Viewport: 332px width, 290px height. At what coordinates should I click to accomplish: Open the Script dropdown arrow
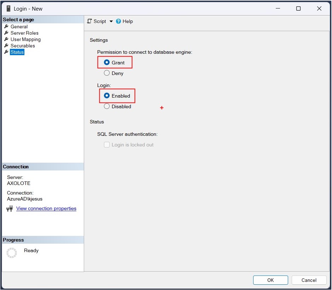(x=111, y=21)
